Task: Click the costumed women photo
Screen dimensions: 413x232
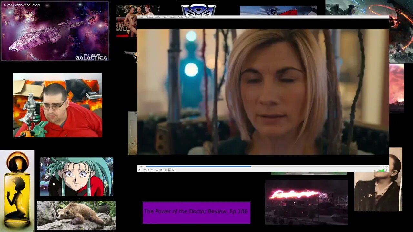Action: click(127, 21)
